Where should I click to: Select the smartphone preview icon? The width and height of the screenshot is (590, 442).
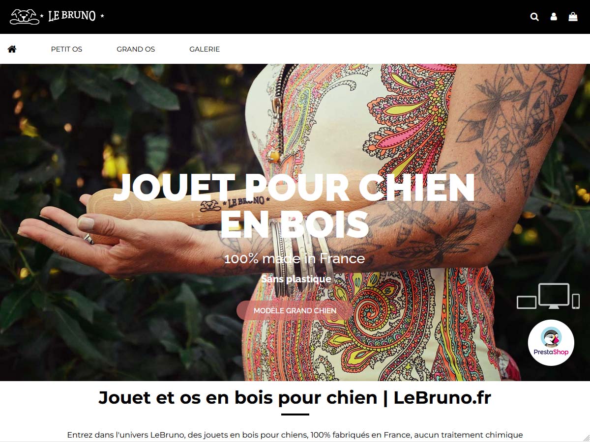(576, 301)
